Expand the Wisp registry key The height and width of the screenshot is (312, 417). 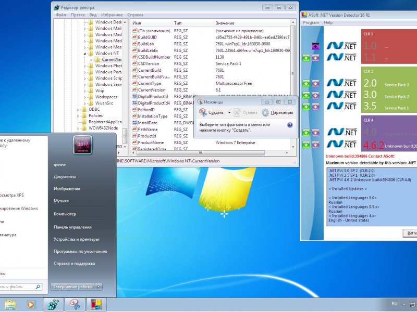click(x=85, y=90)
